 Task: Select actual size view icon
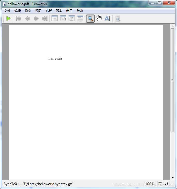pos(55,18)
